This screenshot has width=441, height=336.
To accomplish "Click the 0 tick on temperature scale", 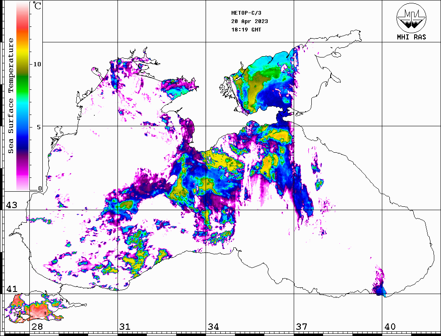I will pyautogui.click(x=40, y=188).
